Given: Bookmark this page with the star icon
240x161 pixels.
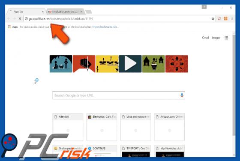Looking at the screenshot, I should tap(213, 19).
